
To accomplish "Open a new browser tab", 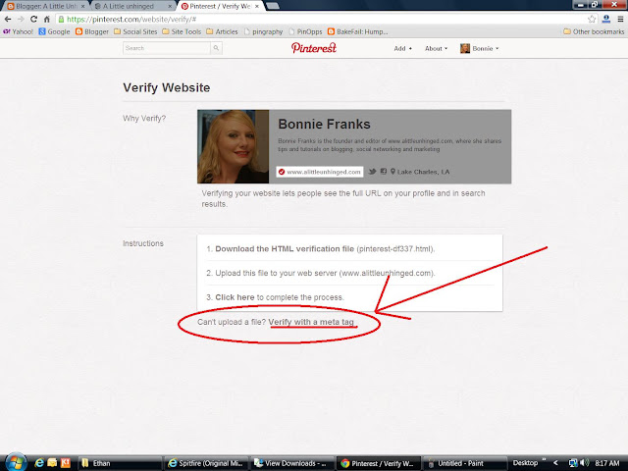I will pos(273,6).
